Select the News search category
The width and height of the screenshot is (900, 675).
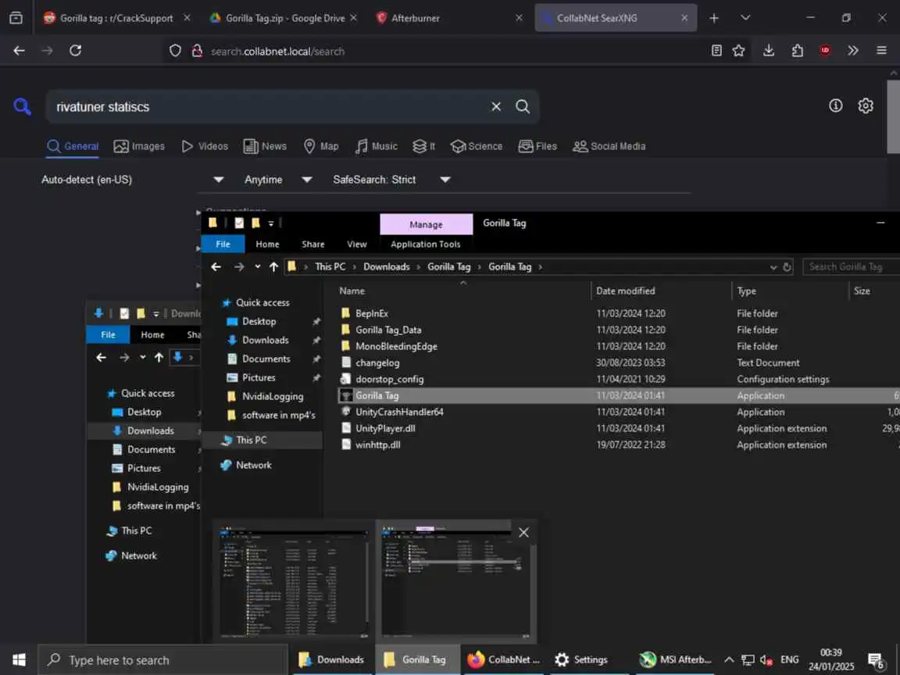pos(265,146)
